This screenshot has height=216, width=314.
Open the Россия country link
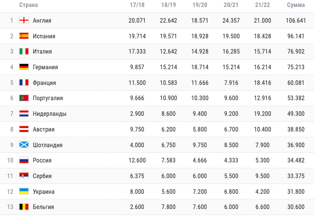tap(42, 160)
